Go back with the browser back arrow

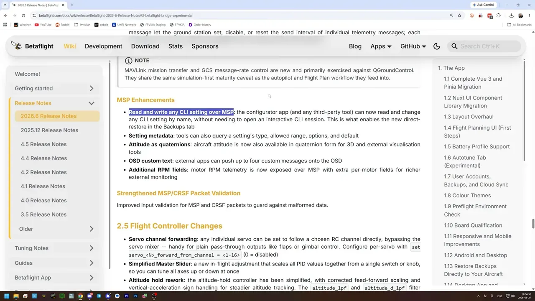[5, 15]
